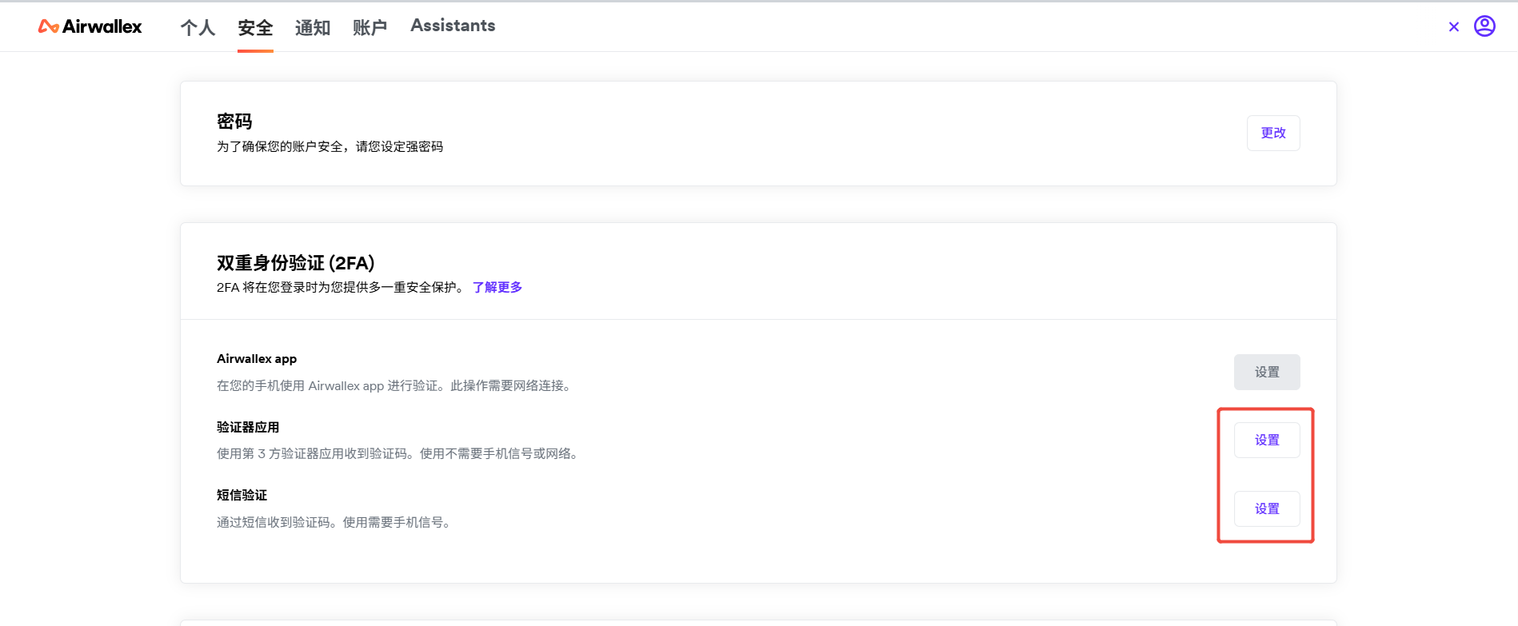Click the Airwallex logo icon

tap(48, 26)
